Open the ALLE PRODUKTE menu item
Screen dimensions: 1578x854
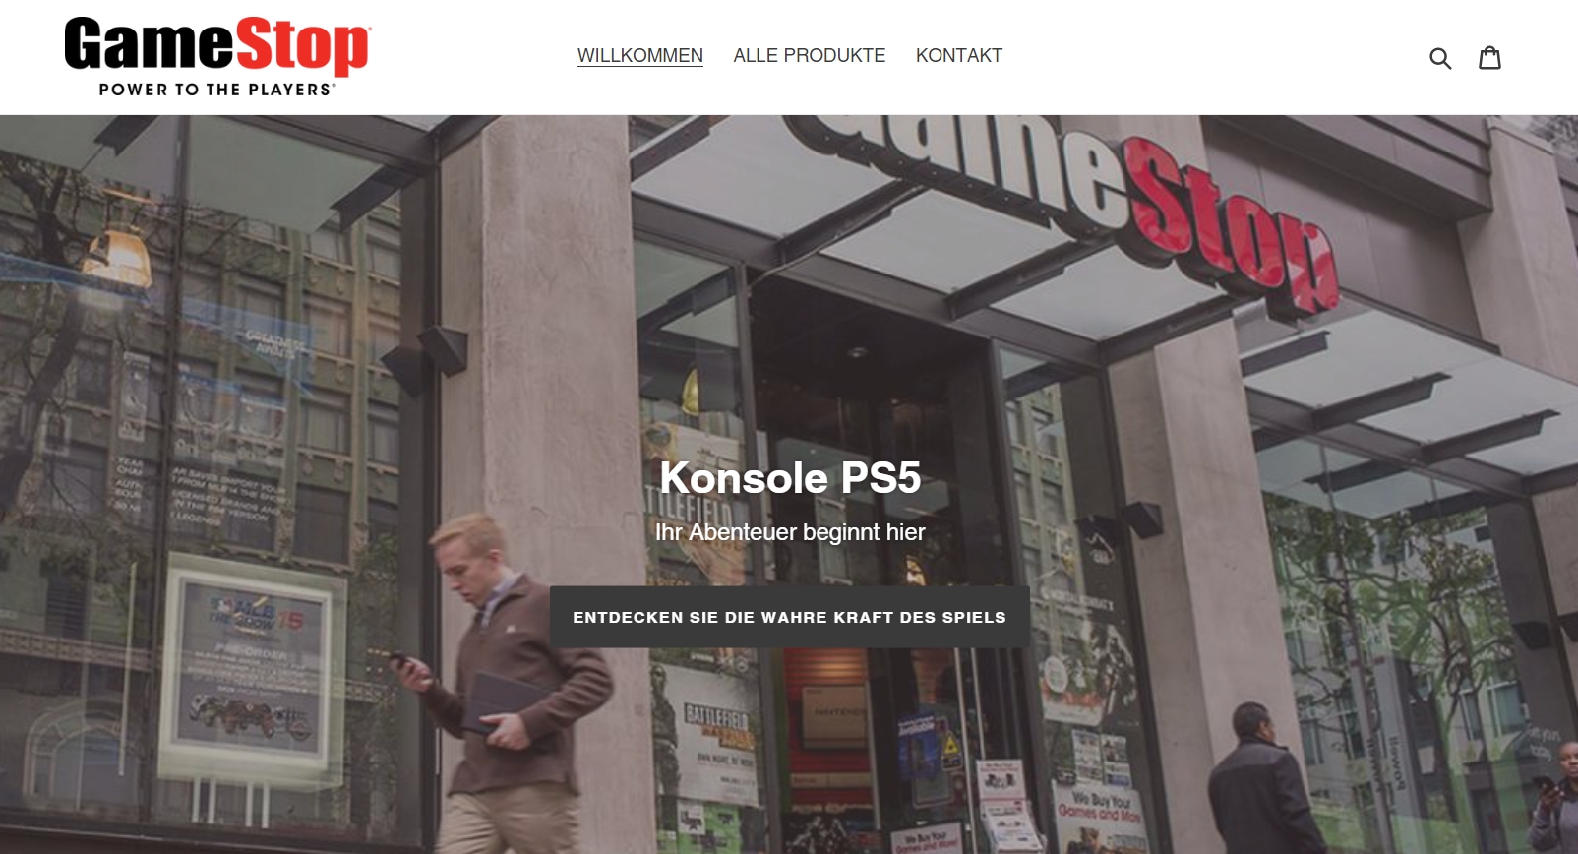[x=810, y=56]
